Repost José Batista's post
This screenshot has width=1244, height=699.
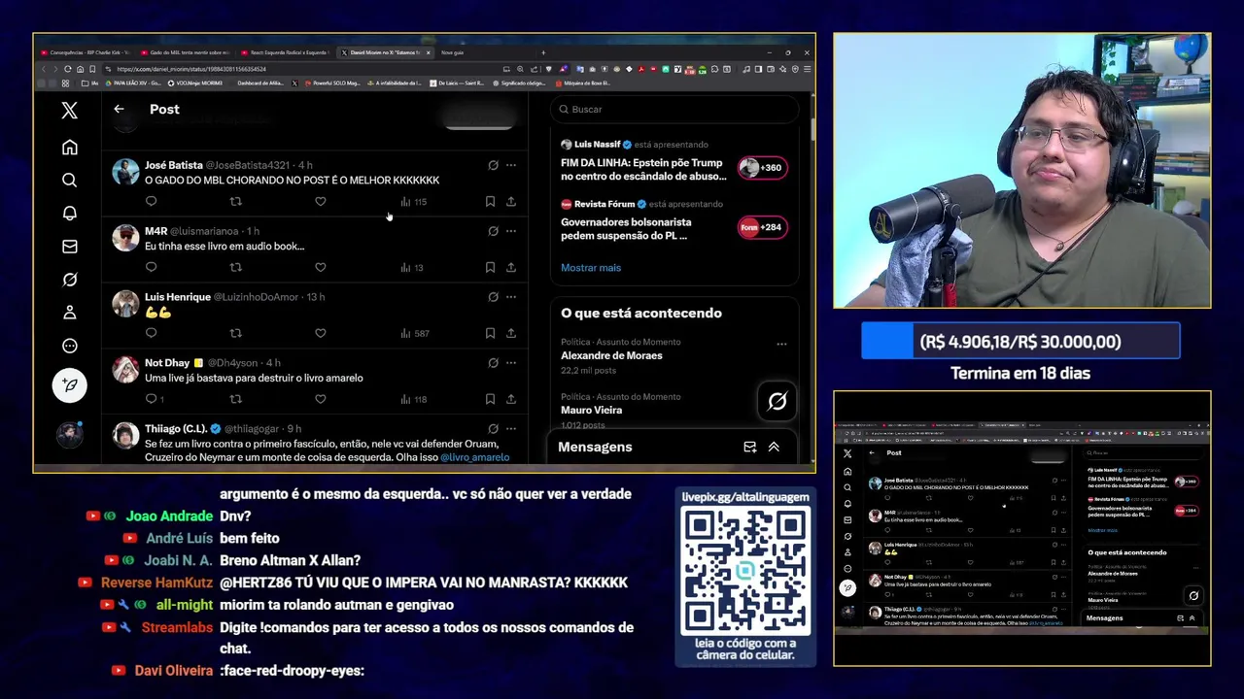(x=235, y=202)
